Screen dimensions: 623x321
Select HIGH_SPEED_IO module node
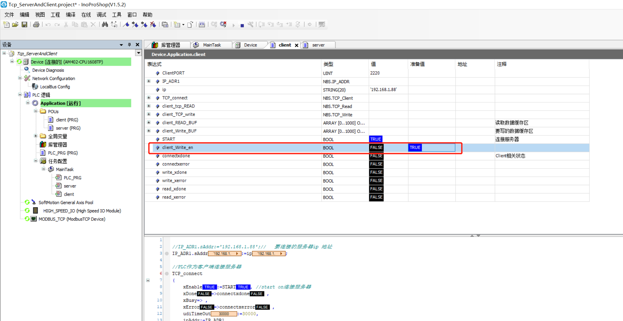click(x=82, y=211)
